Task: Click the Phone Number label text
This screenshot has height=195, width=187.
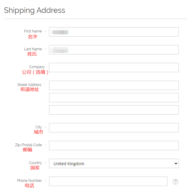Action: (29, 181)
